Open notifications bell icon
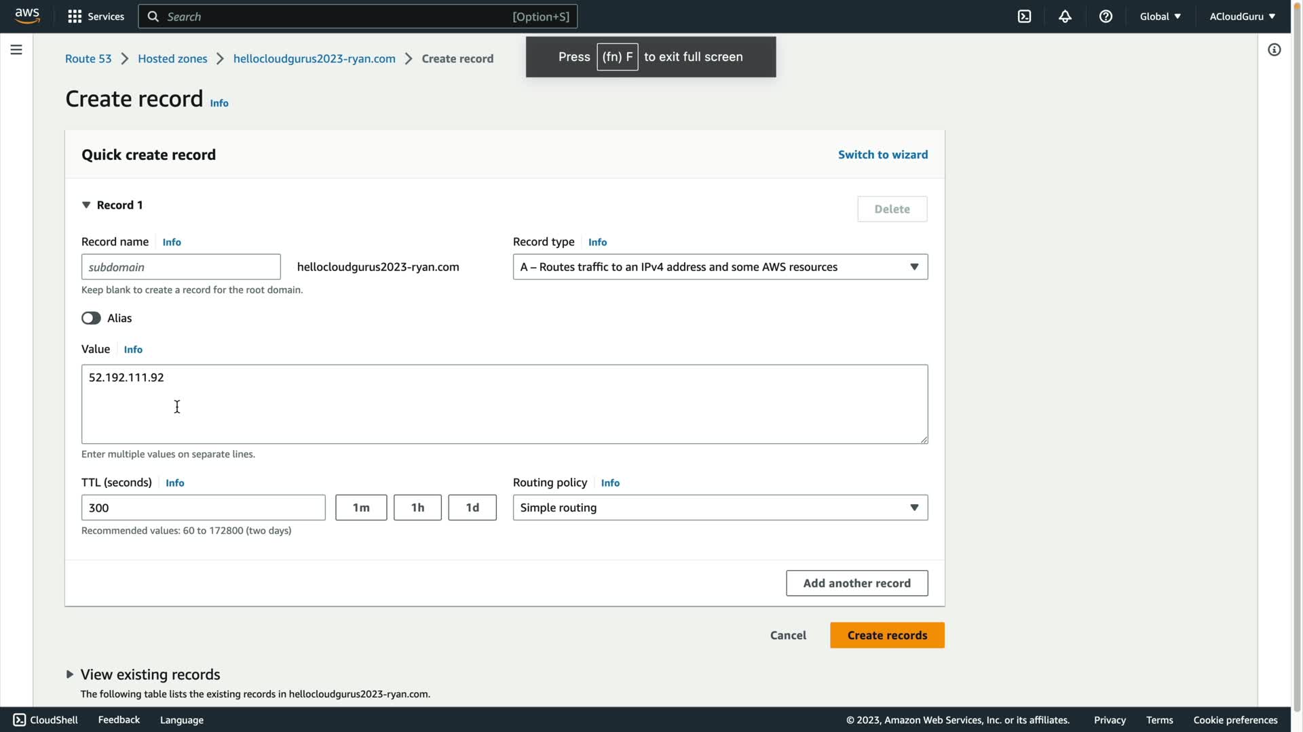The height and width of the screenshot is (732, 1303). point(1065,16)
